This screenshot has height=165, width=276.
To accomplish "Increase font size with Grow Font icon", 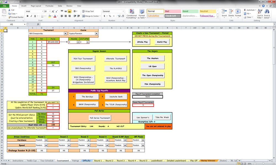I will coord(53,11).
